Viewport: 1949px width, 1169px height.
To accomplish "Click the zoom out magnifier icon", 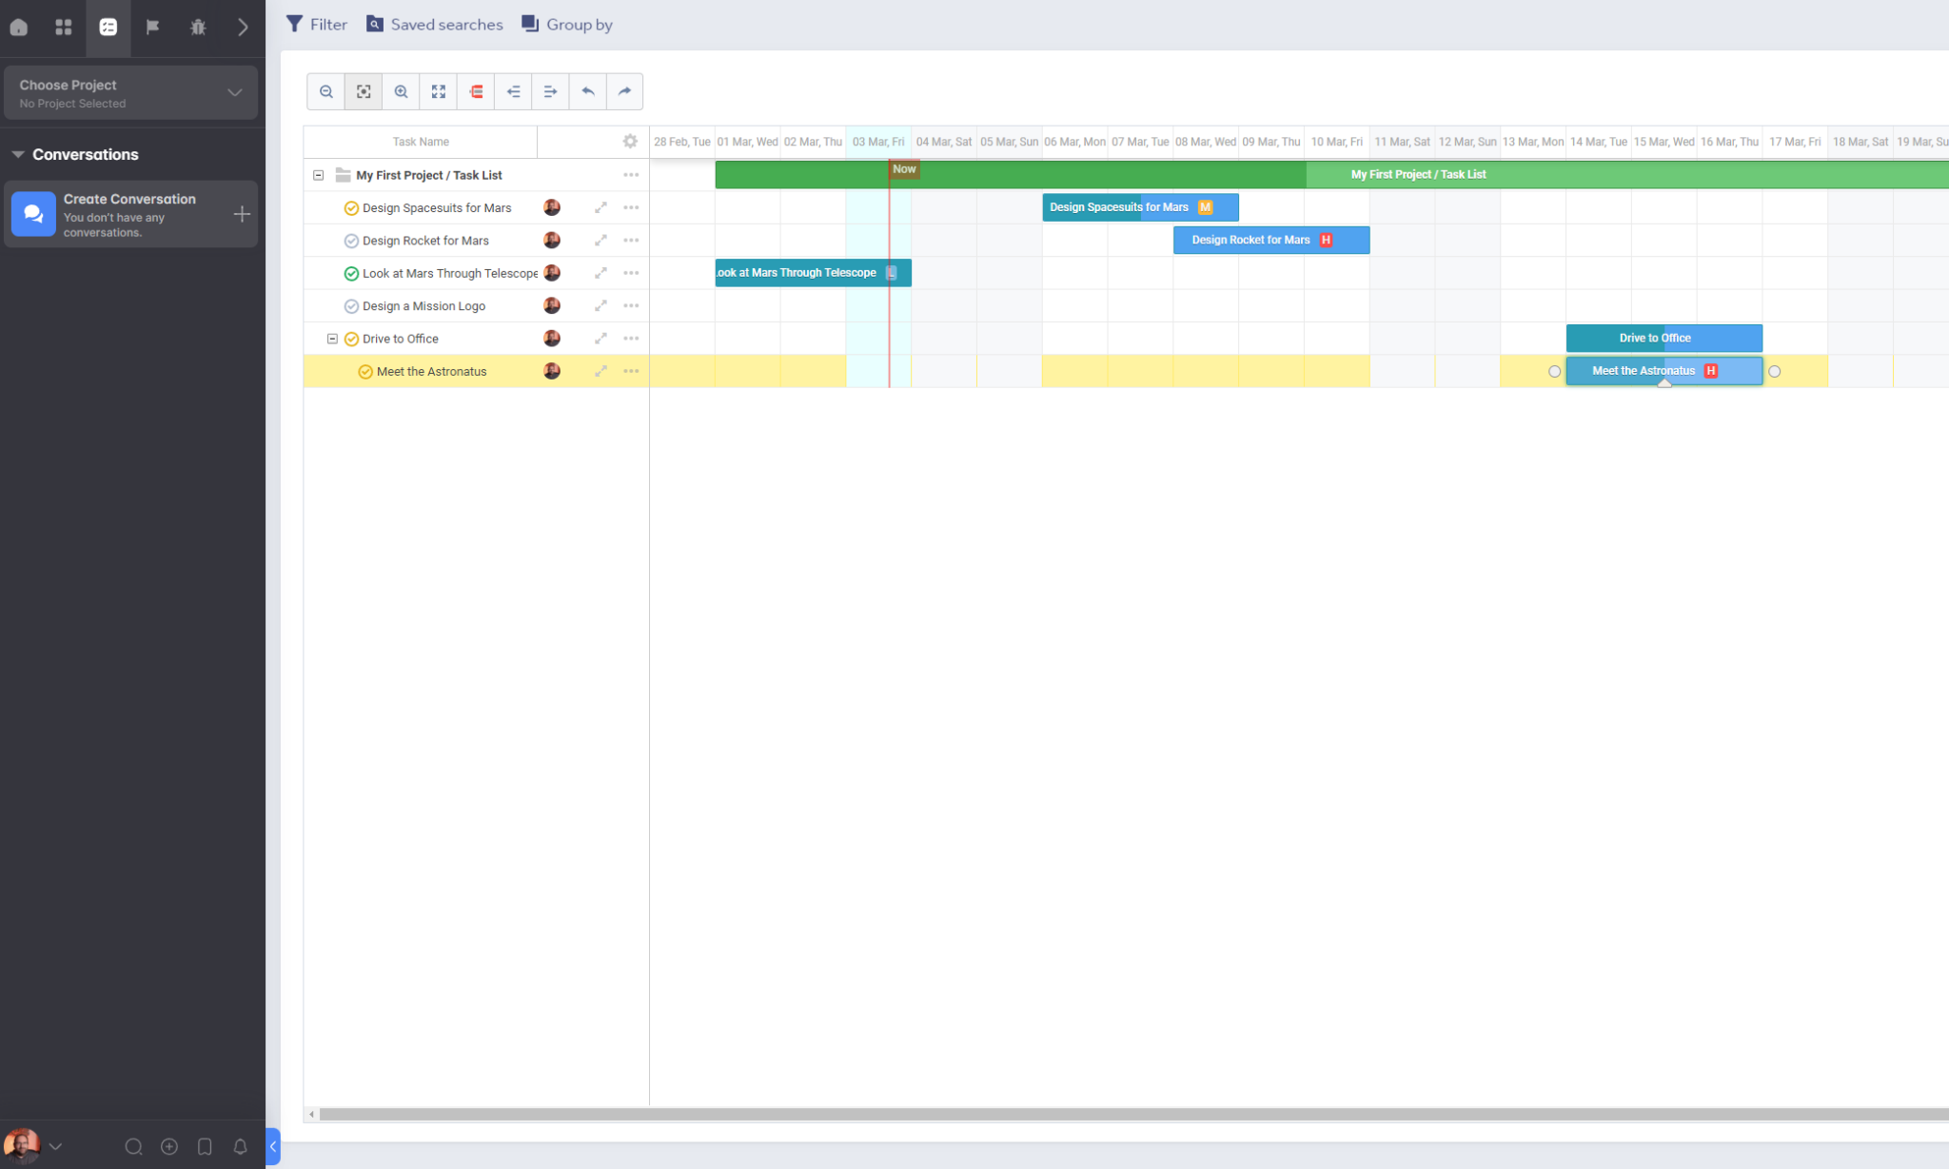I will [x=325, y=91].
